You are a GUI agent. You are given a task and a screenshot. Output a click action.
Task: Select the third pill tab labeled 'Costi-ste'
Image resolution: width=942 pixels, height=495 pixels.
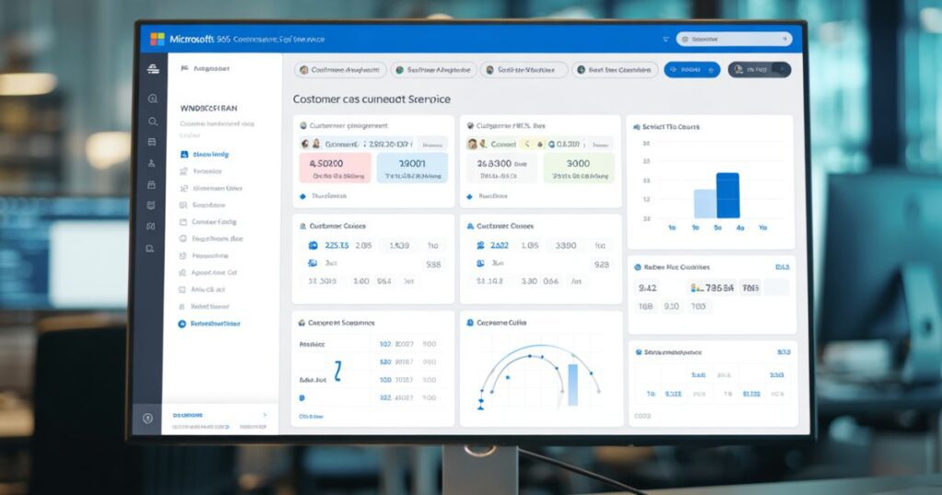click(x=524, y=70)
